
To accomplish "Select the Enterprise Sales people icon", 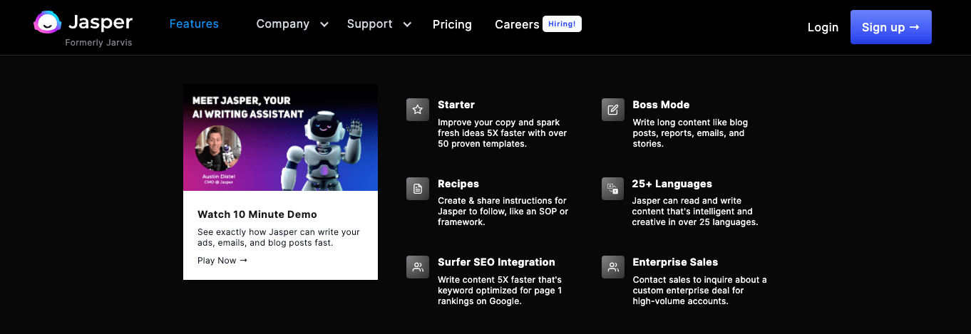I will [x=612, y=267].
